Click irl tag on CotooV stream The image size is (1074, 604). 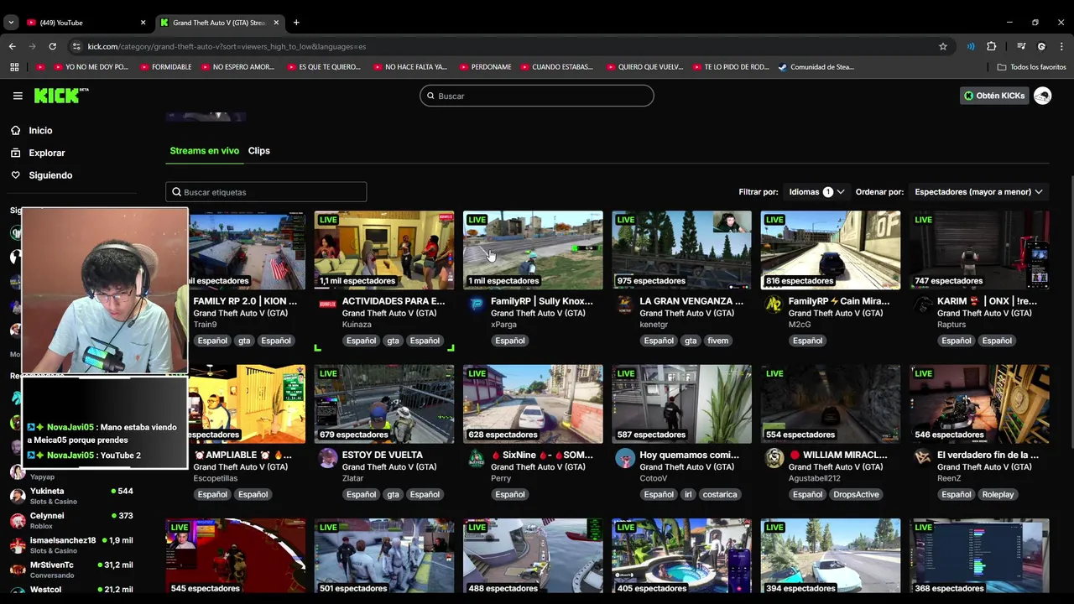pos(688,494)
